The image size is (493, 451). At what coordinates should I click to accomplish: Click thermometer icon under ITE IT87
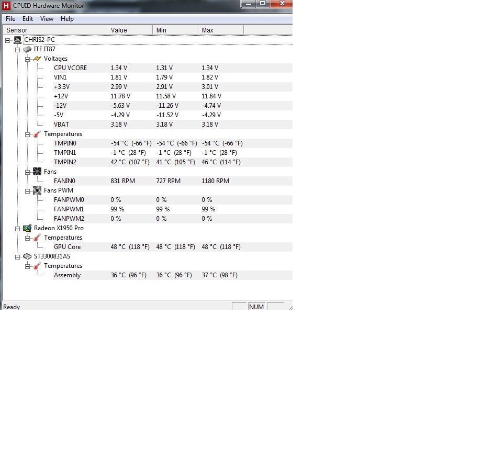click(x=37, y=134)
